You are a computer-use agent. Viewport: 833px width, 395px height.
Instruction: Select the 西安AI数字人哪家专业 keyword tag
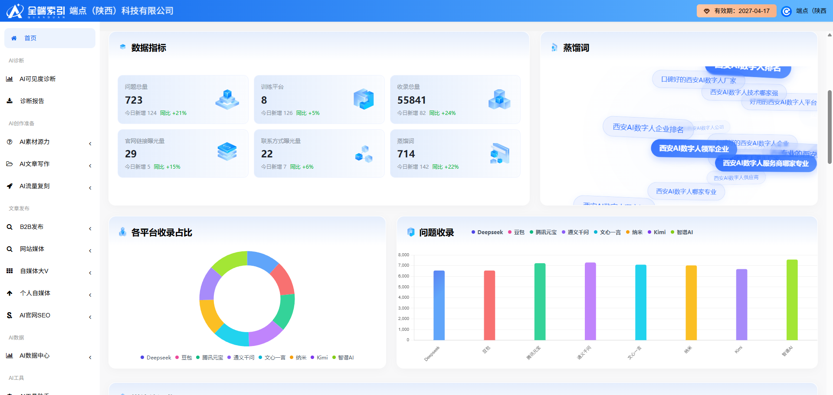click(686, 192)
